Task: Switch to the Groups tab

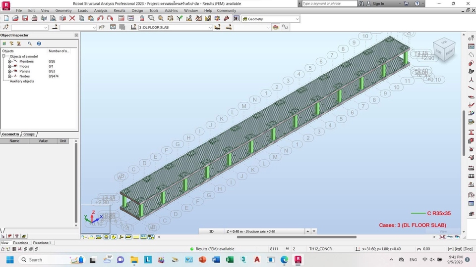Action: tap(29, 134)
